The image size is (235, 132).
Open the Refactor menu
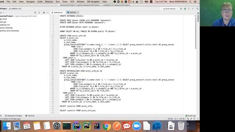pyautogui.click(x=49, y=1)
